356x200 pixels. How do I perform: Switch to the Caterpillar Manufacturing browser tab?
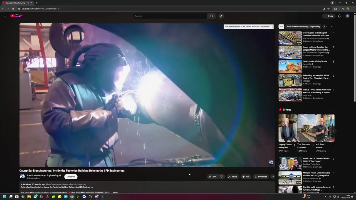coord(18,3)
